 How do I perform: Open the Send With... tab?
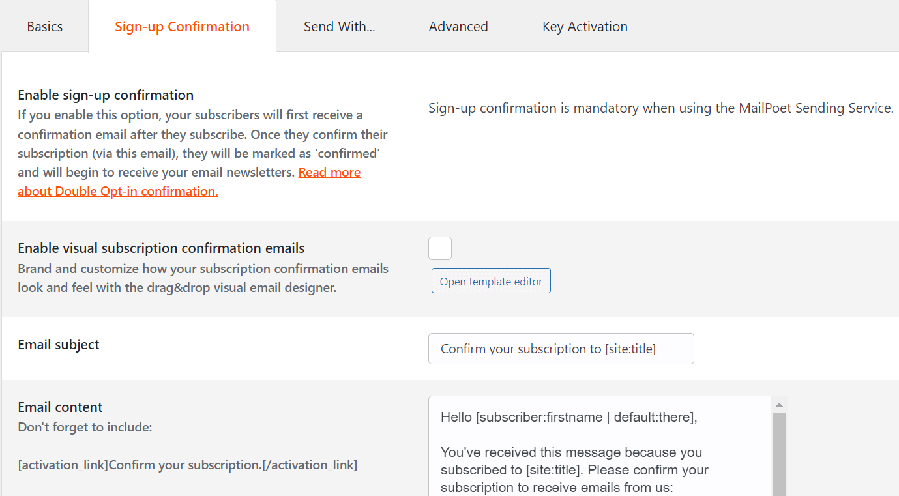pos(339,26)
